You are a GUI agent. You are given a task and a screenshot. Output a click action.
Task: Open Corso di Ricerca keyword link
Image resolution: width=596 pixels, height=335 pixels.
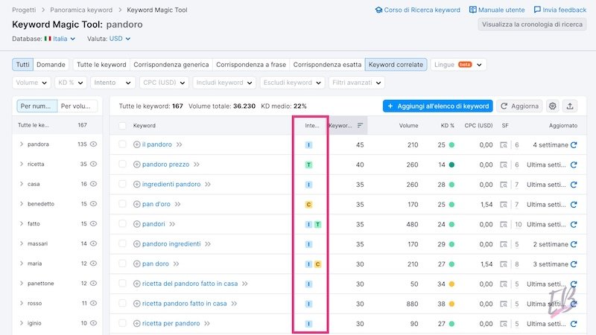[x=417, y=10]
